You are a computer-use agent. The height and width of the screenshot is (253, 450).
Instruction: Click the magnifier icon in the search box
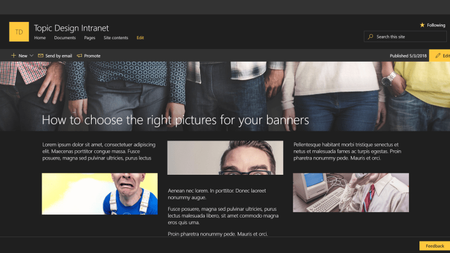371,37
